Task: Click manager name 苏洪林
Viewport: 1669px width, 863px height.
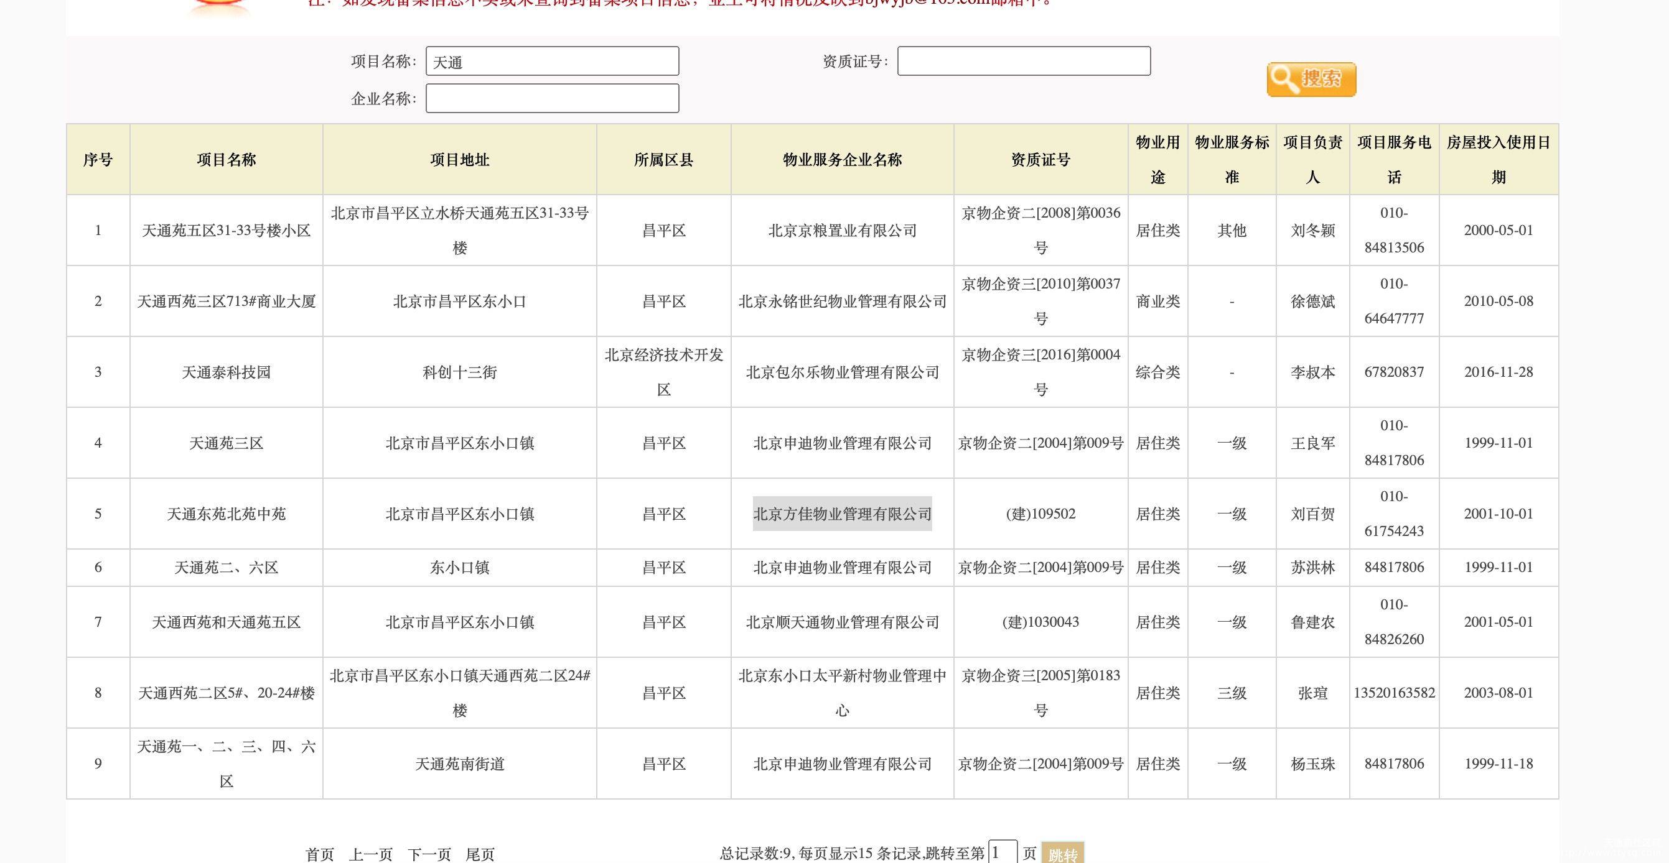Action: point(1312,568)
